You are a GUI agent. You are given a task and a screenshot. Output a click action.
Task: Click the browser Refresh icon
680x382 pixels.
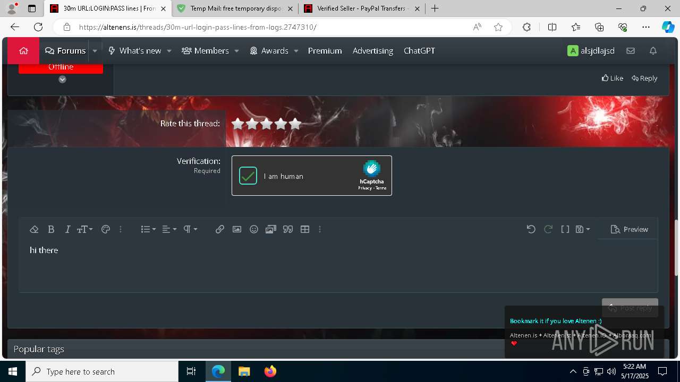click(38, 27)
